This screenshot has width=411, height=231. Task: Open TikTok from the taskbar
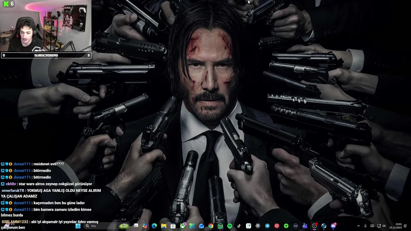coord(239,226)
